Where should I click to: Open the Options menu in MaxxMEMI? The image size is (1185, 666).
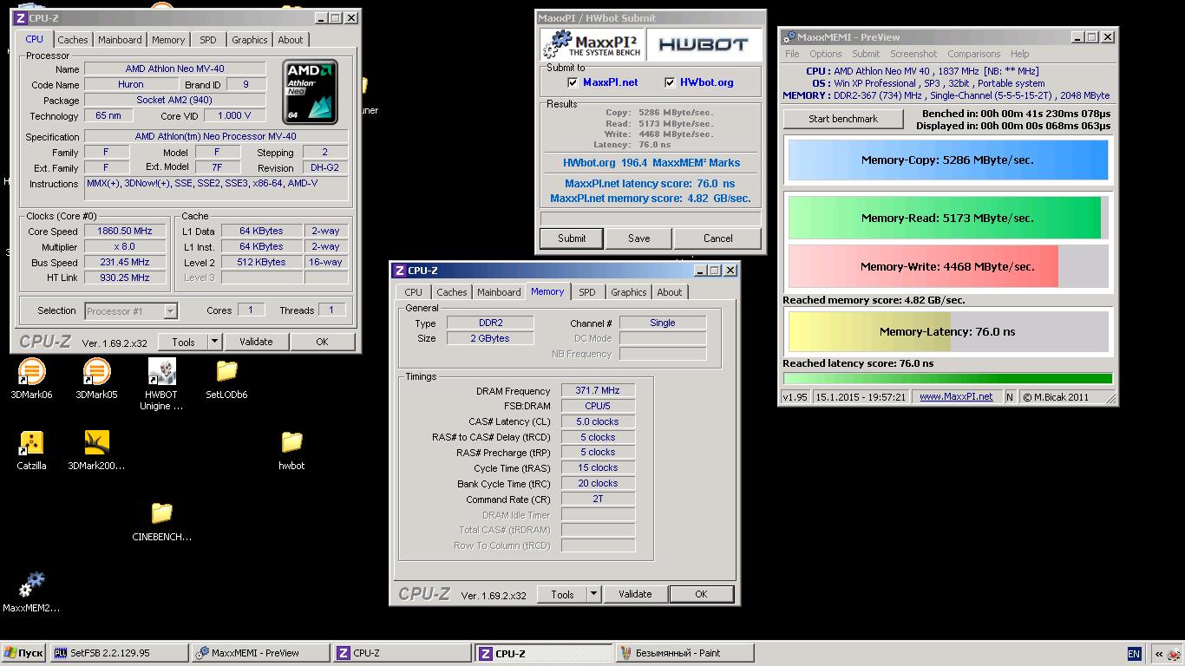tap(825, 54)
